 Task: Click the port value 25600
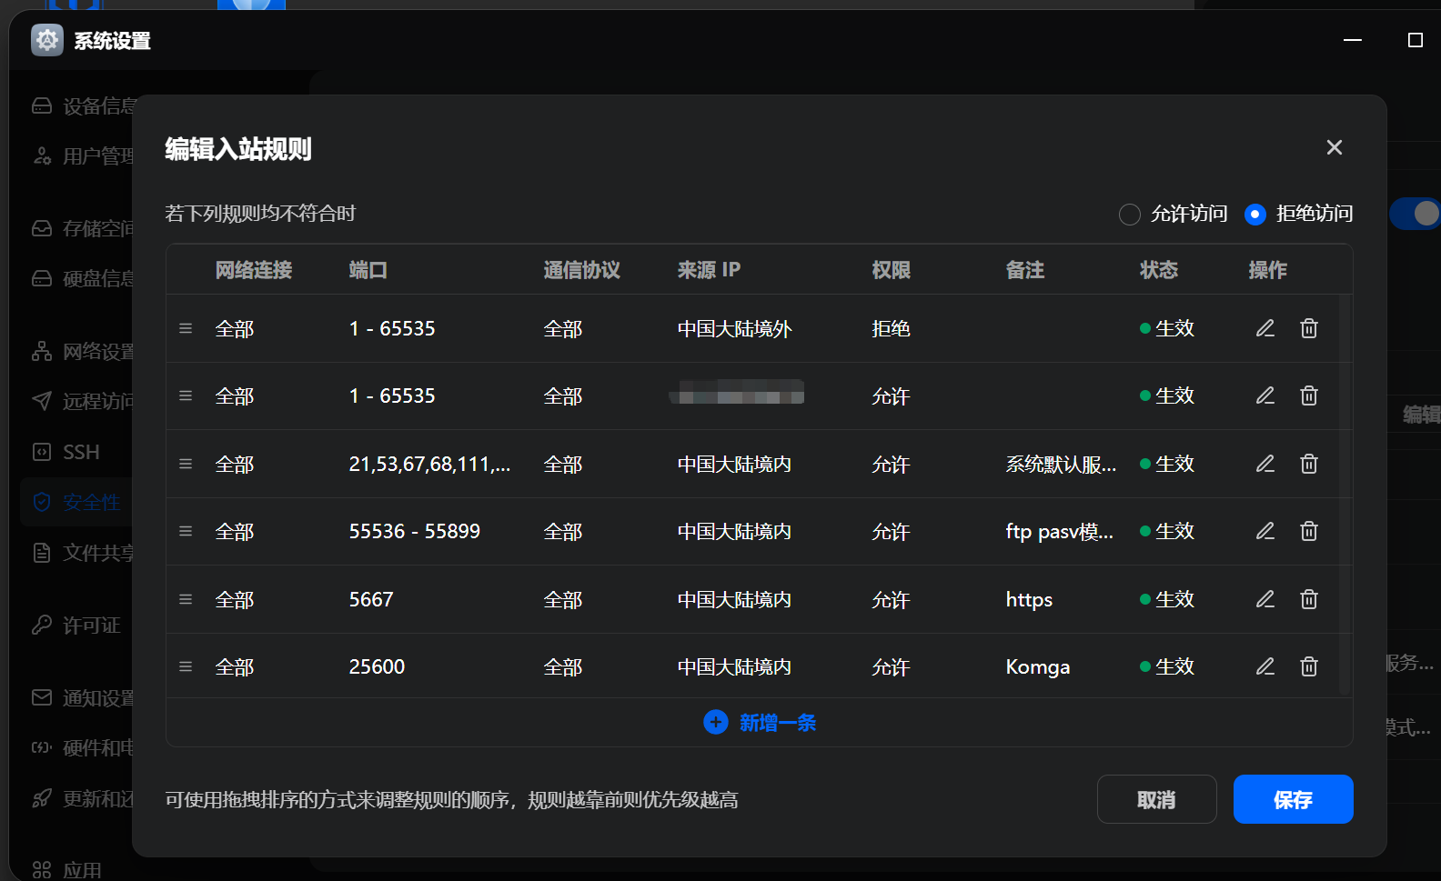377,666
